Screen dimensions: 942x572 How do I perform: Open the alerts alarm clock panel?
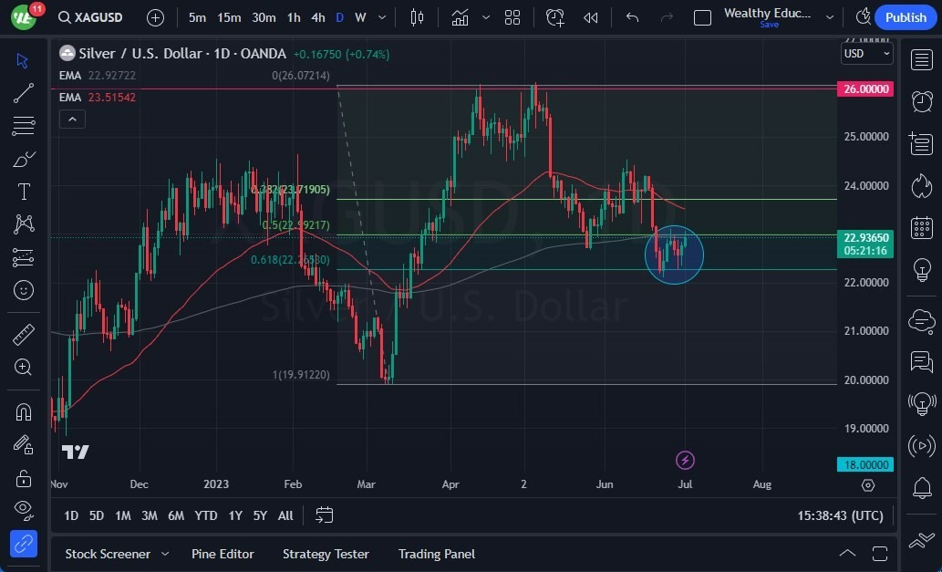[922, 101]
